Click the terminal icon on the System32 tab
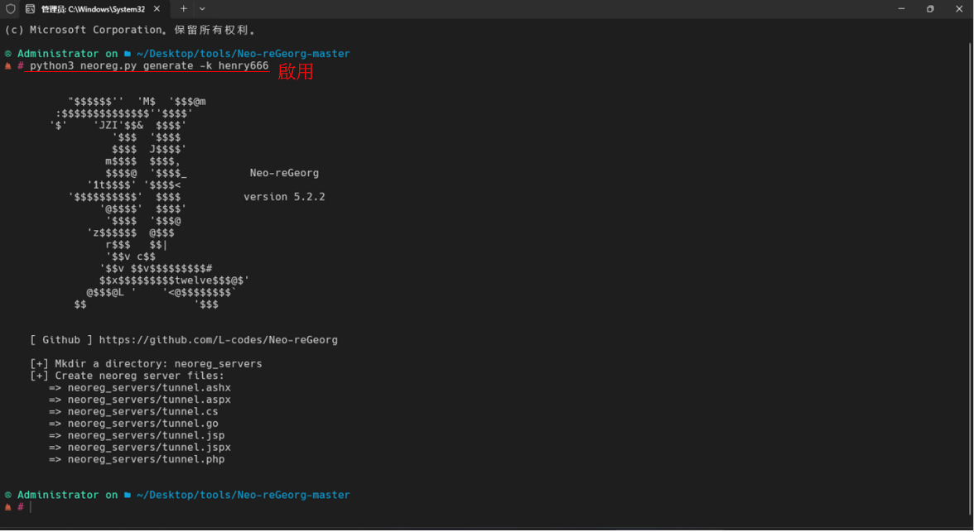 click(30, 9)
